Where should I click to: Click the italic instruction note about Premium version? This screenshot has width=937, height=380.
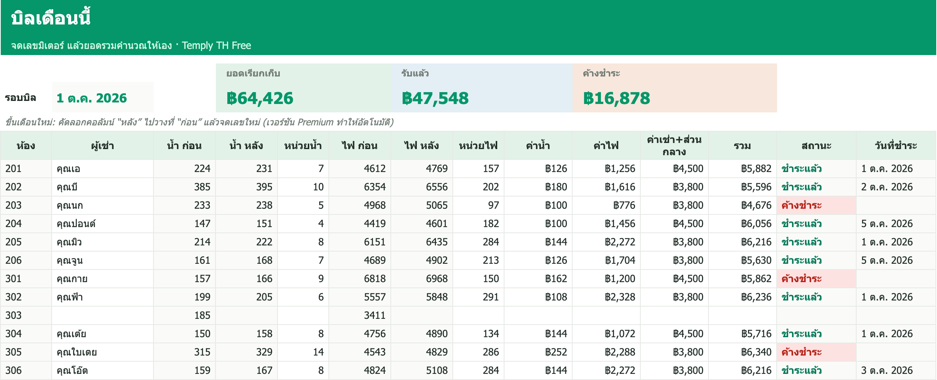(x=199, y=122)
